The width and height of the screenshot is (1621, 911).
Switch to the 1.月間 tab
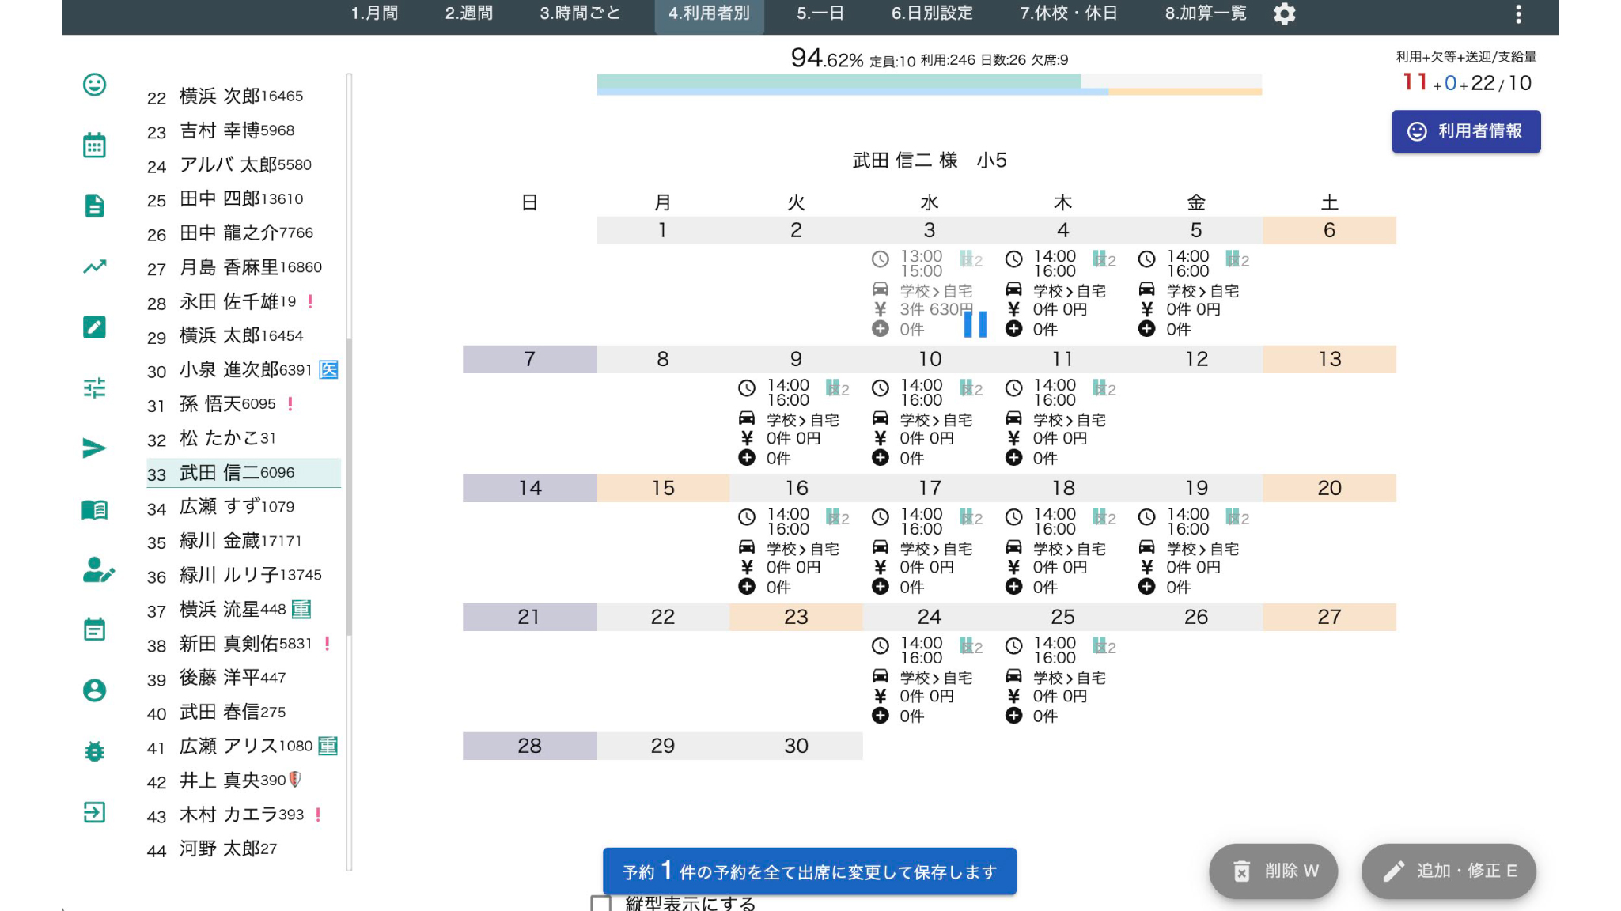374,13
